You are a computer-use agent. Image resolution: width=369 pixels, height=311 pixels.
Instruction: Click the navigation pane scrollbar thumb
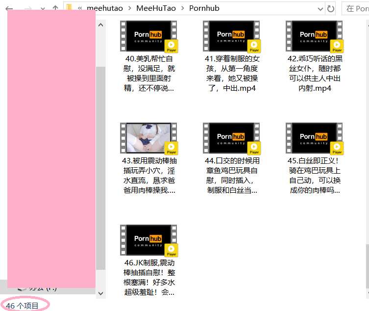(101, 168)
